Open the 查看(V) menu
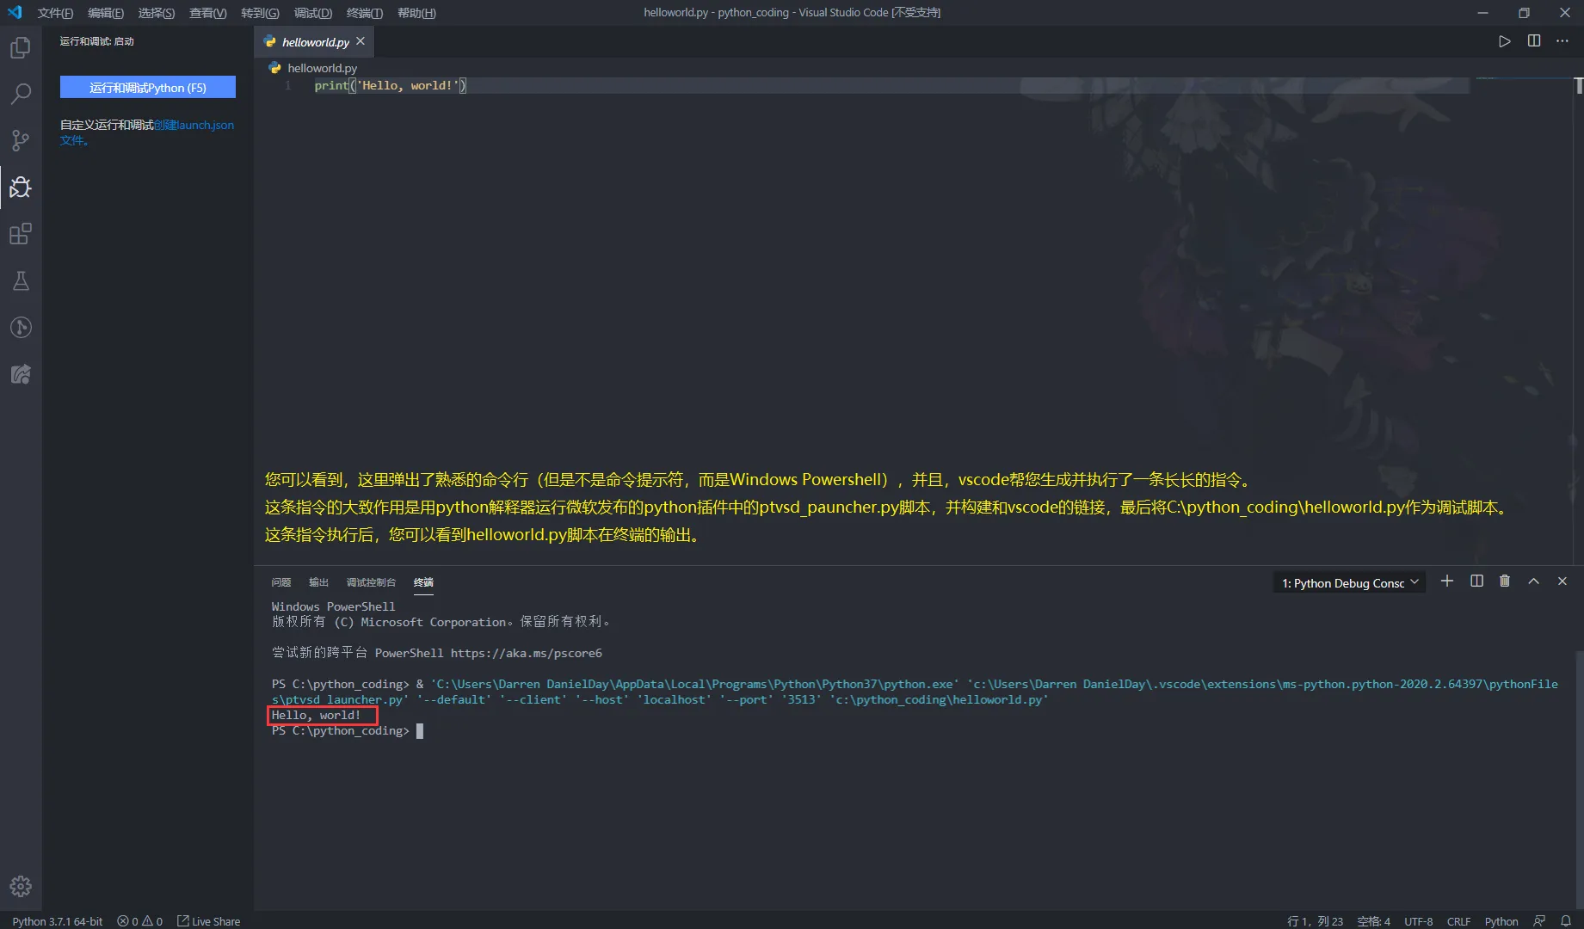The height and width of the screenshot is (929, 1584). 208,13
